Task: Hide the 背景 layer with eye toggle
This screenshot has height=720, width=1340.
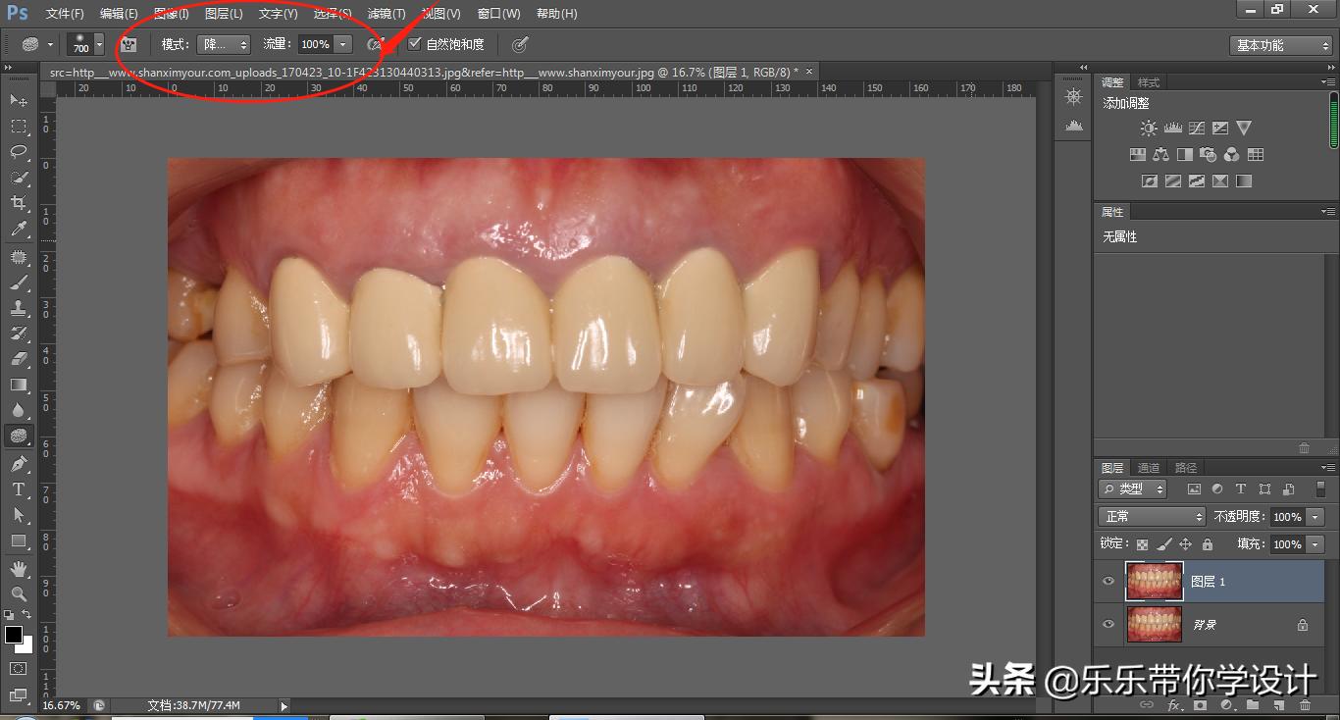Action: (1108, 623)
